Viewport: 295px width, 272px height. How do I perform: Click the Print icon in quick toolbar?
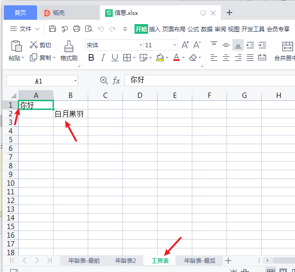click(x=77, y=29)
